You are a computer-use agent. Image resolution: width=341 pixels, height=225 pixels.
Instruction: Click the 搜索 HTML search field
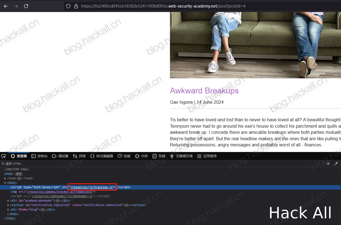pos(162,164)
